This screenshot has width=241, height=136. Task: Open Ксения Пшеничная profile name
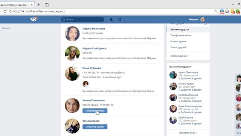tap(93, 100)
